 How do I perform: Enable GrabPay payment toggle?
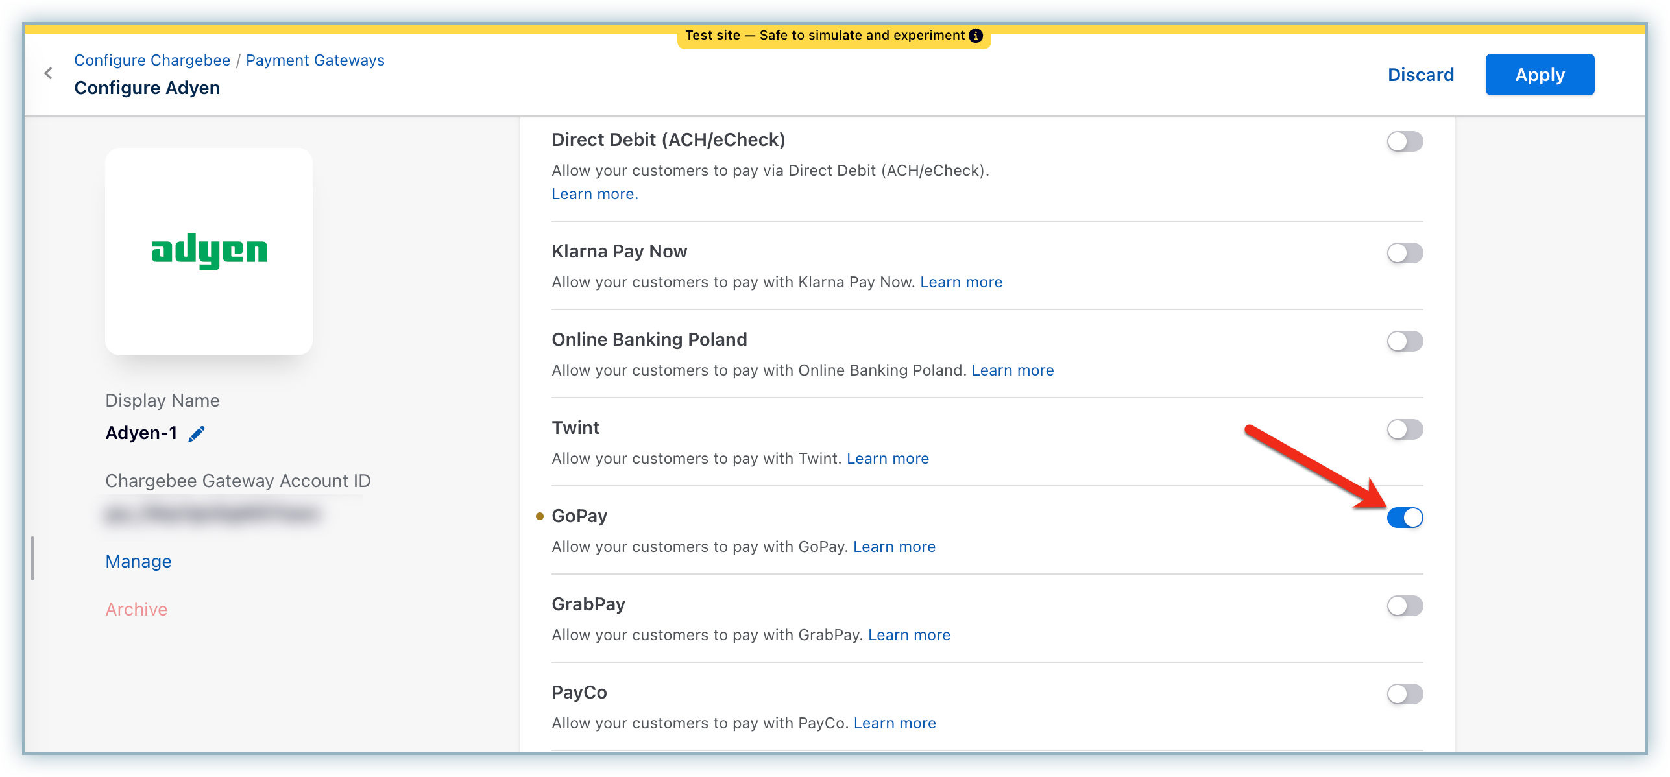[1405, 606]
